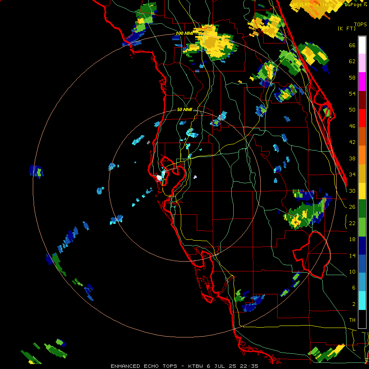Viewport: 369px width, 369px height.
Task: Click the 'NEXLAB-College of DuPage' text
Action: [x=328, y=5]
